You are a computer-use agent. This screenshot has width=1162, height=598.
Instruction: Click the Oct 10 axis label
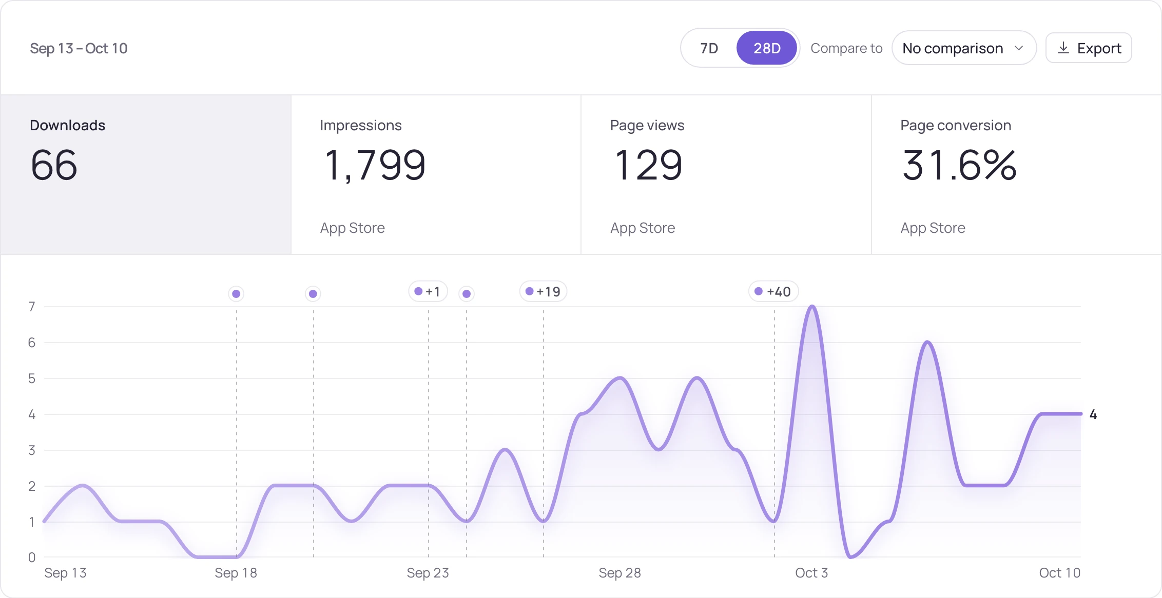pos(1060,573)
